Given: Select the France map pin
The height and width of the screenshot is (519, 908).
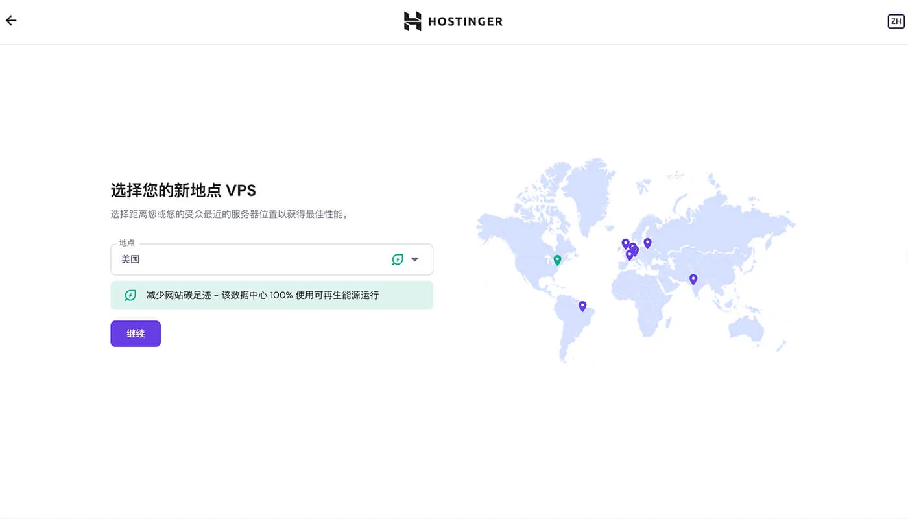Looking at the screenshot, I should pos(630,254).
